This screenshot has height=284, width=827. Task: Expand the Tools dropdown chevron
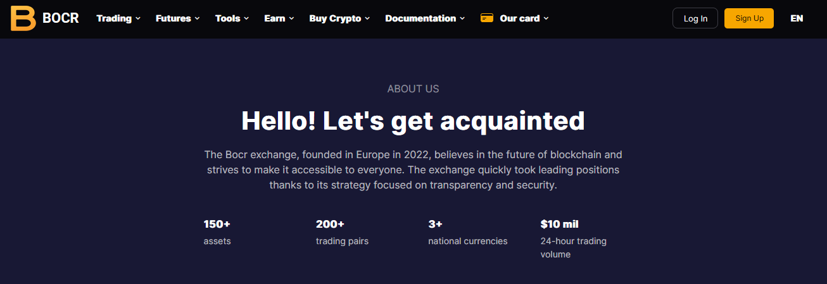tap(246, 19)
